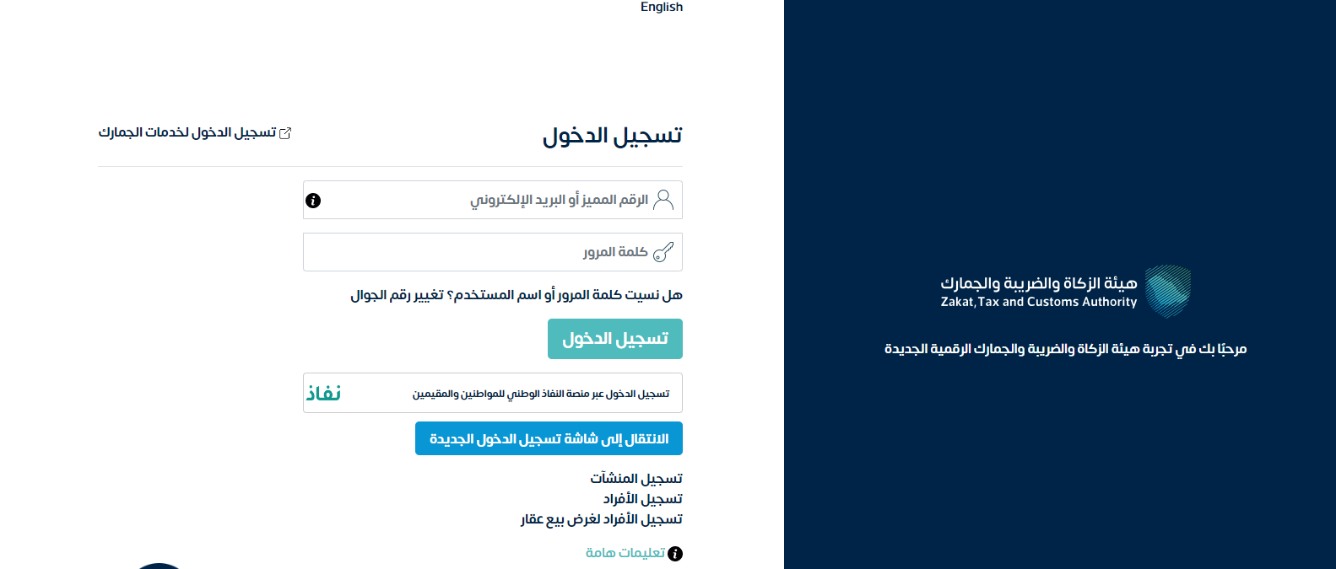Image resolution: width=1336 pixels, height=569 pixels.
Task: Open individuals registration for real estate sale
Action: 601,519
